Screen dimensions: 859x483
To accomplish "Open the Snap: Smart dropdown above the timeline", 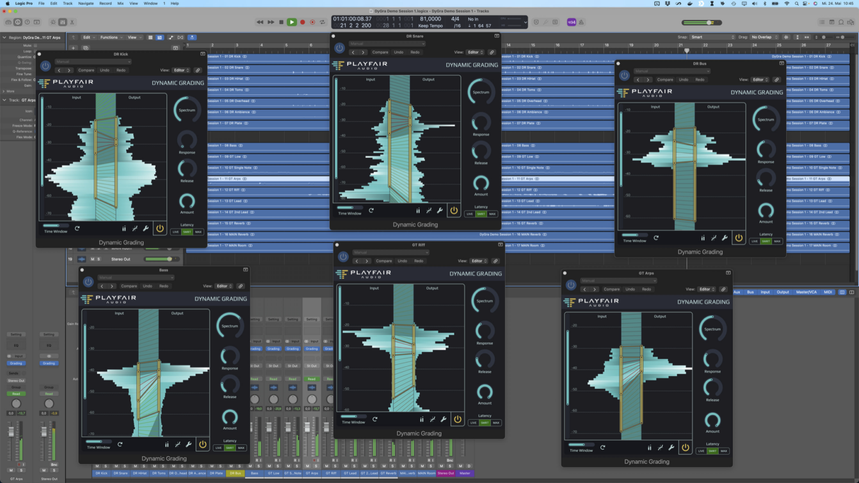I will coord(712,37).
